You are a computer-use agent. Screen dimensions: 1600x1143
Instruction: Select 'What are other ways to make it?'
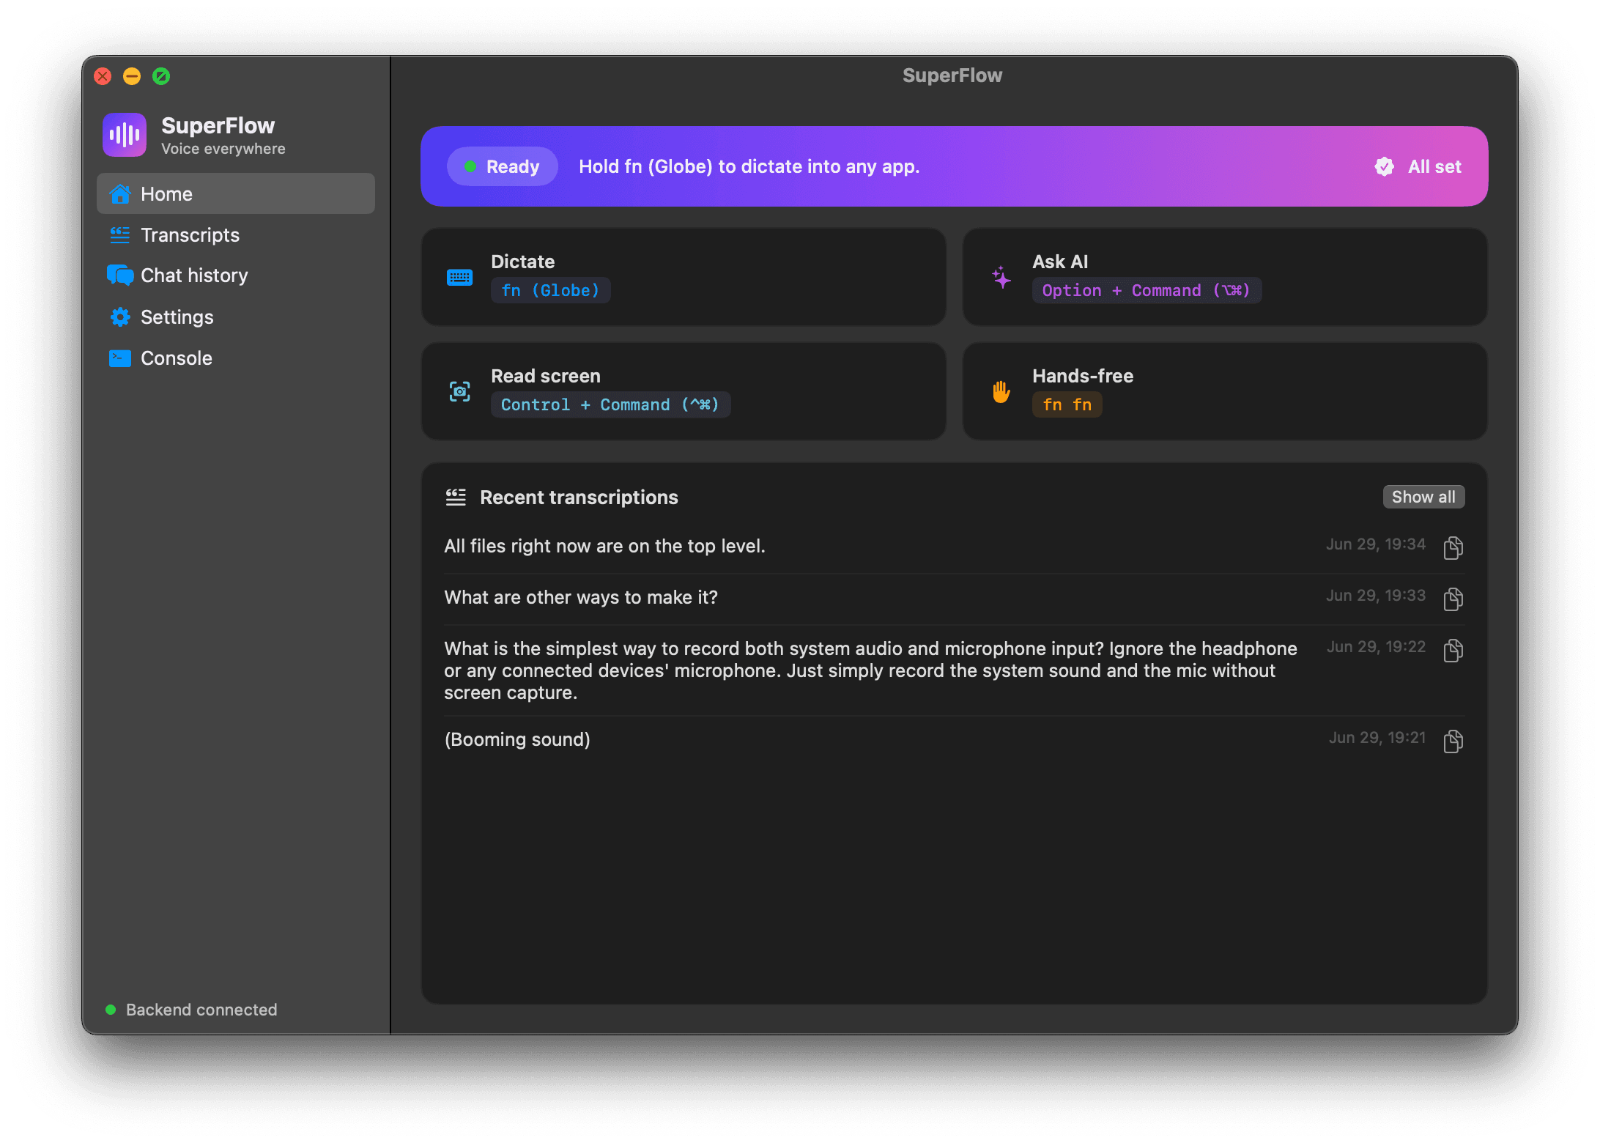(581, 597)
